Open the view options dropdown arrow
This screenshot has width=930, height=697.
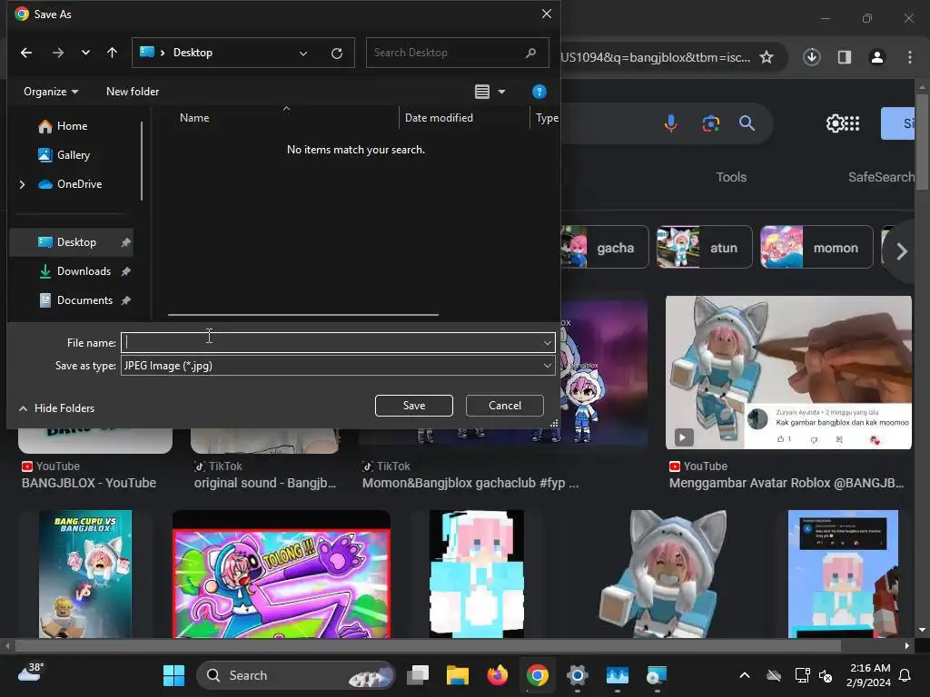click(501, 92)
